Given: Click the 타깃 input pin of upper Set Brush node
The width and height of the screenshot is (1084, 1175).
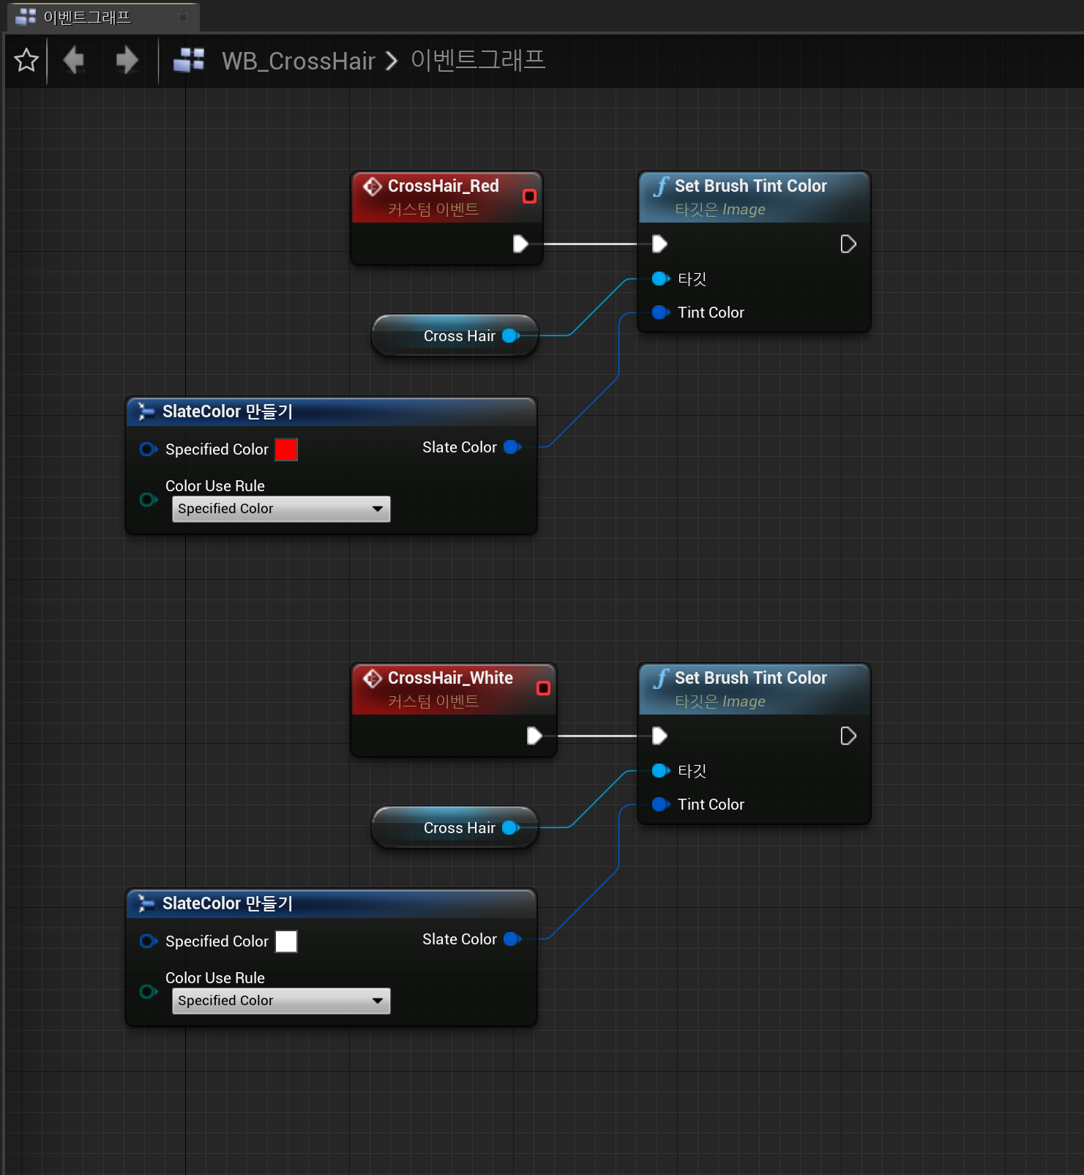Looking at the screenshot, I should pos(660,278).
